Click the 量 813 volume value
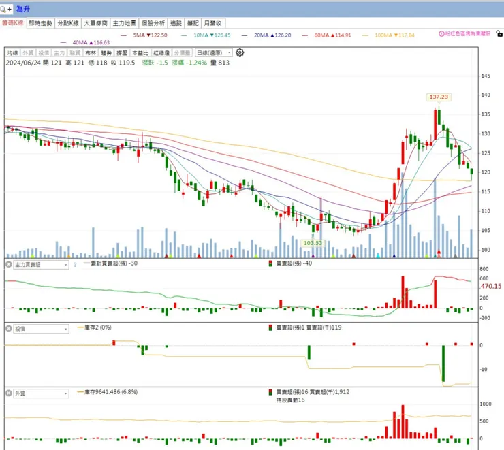 (220, 63)
